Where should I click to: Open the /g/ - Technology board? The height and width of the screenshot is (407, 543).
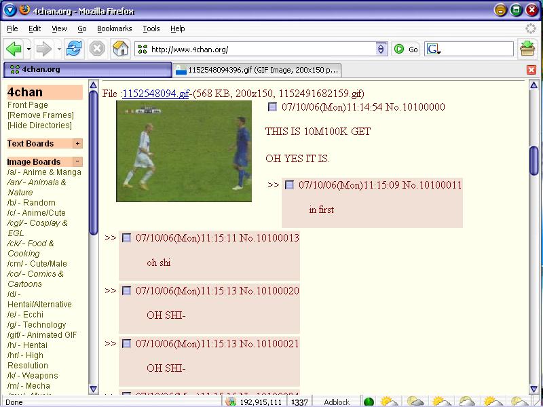click(37, 325)
